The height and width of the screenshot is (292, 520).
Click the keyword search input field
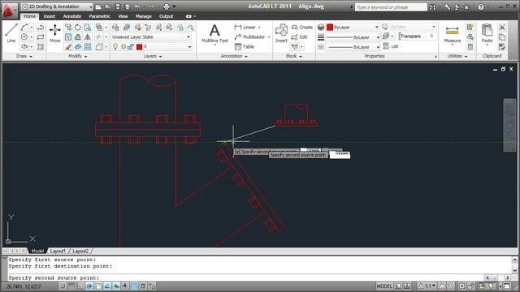(391, 7)
